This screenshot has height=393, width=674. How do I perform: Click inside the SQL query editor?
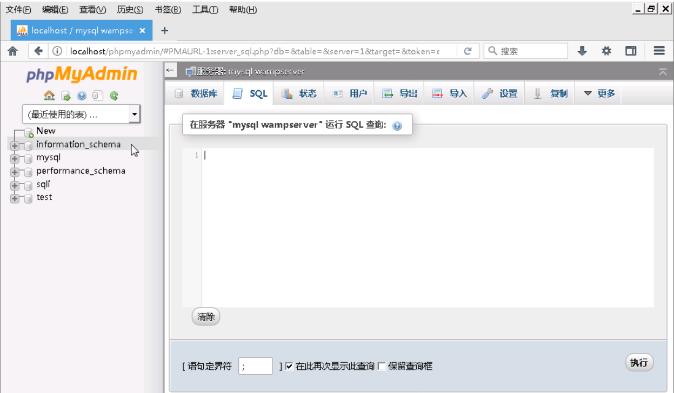coord(428,228)
